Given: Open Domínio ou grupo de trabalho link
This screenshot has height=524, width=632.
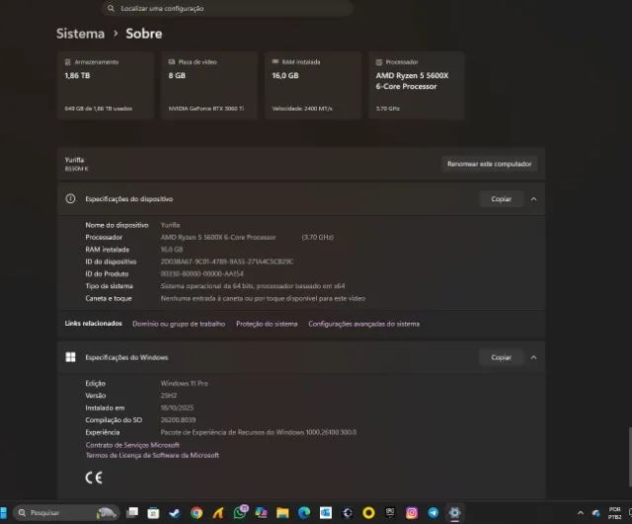Looking at the screenshot, I should tap(179, 324).
